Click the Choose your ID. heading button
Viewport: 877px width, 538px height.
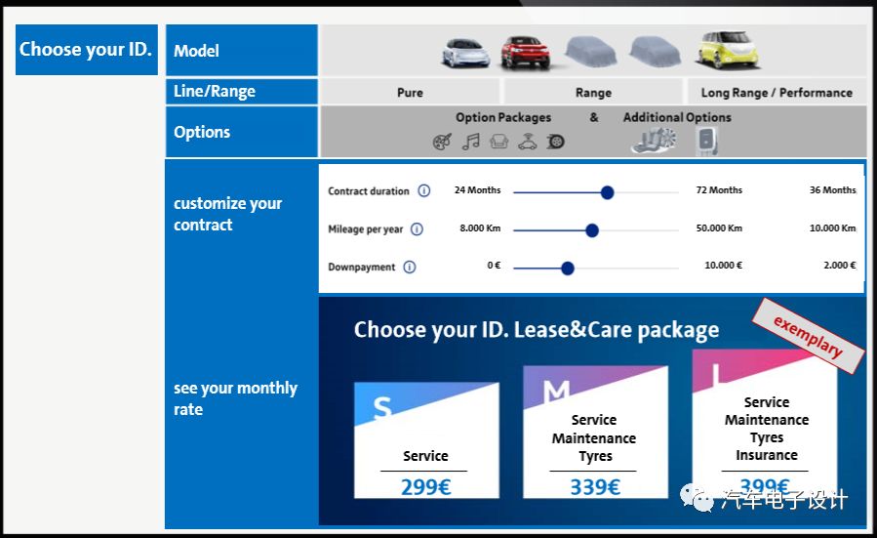click(87, 49)
